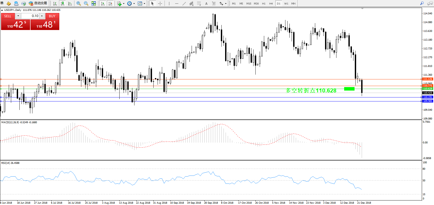Toggle the chart auto scroll button
The image size is (434, 205).
pyautogui.click(x=103, y=3)
